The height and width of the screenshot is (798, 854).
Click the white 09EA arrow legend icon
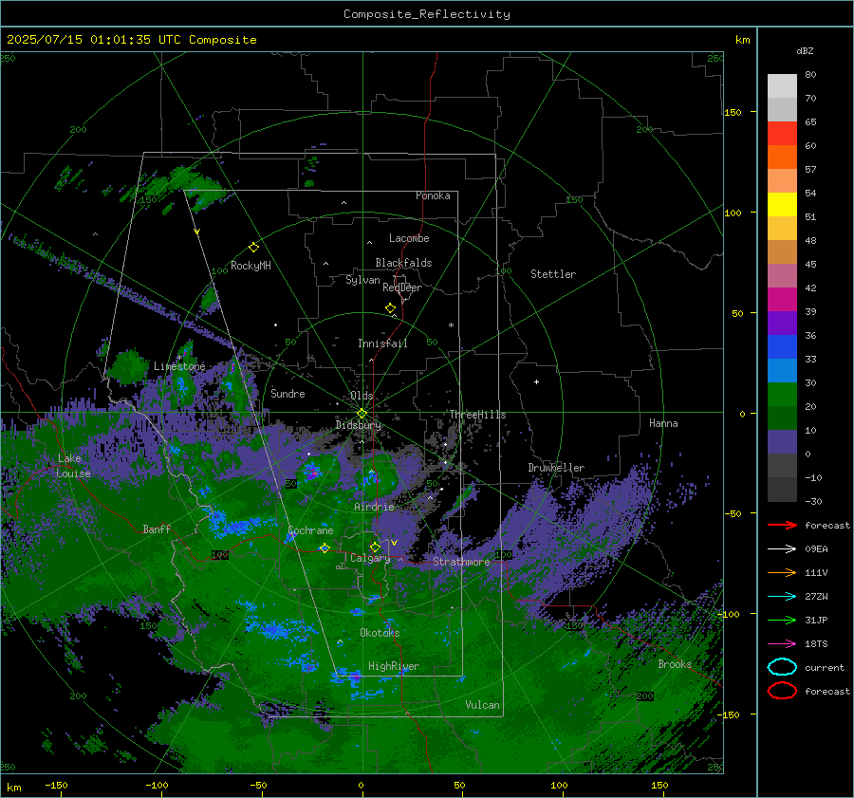click(x=782, y=549)
